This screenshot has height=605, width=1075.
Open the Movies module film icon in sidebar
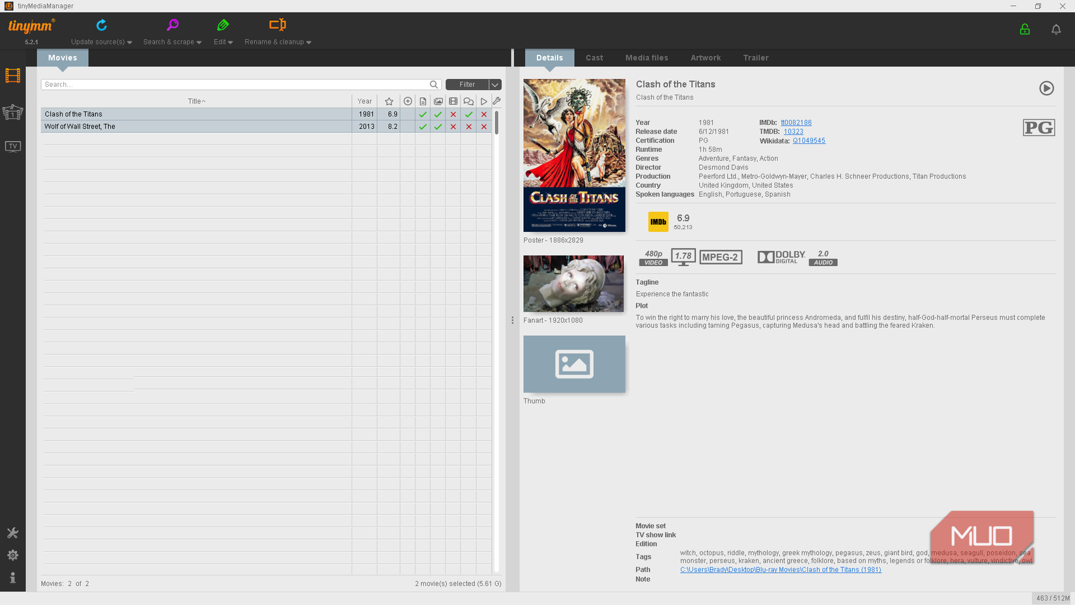tap(12, 76)
